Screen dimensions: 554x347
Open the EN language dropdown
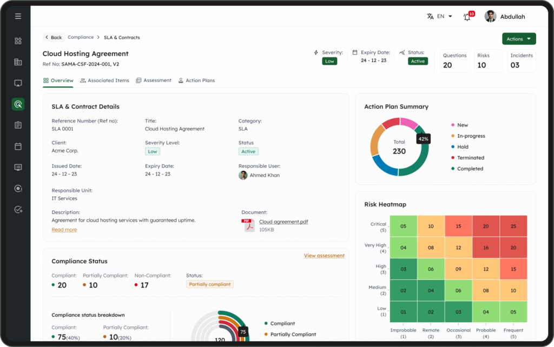(x=440, y=17)
